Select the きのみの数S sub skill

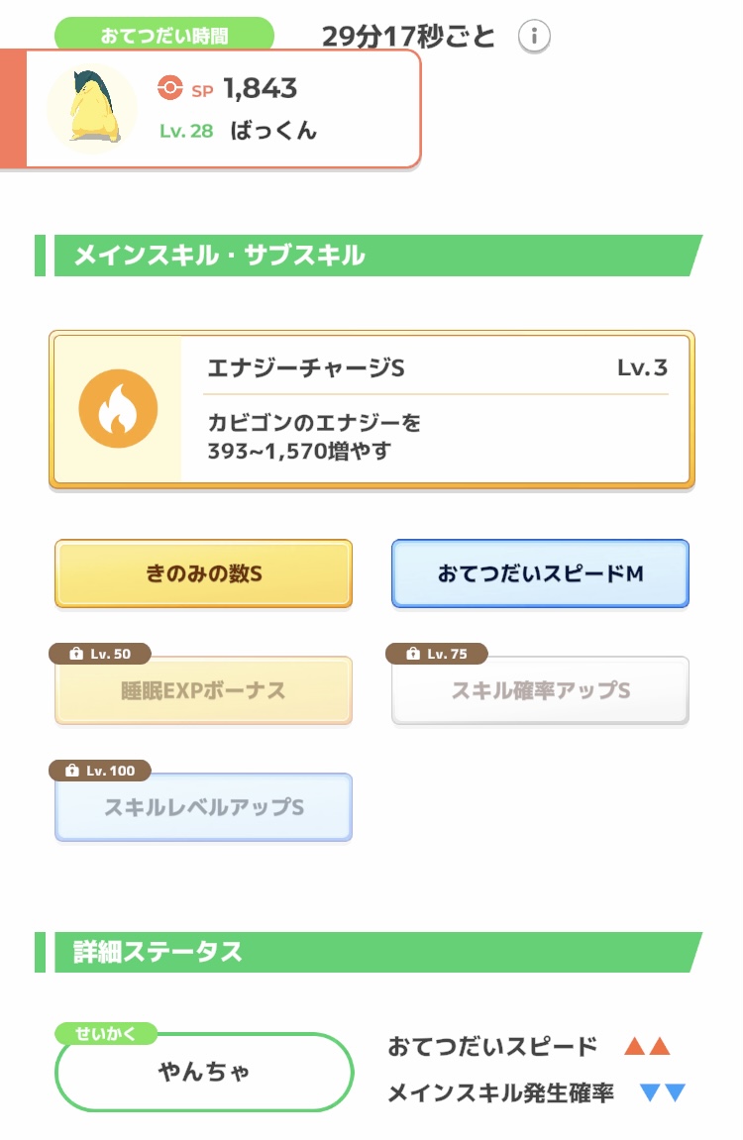click(203, 573)
